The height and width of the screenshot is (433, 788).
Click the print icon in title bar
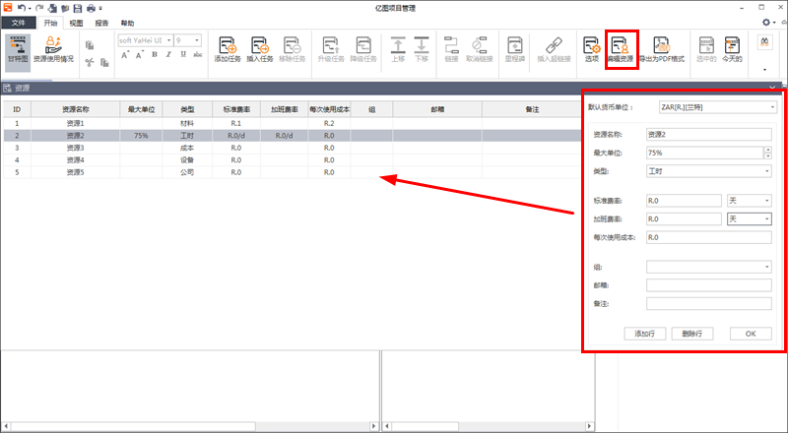(91, 8)
